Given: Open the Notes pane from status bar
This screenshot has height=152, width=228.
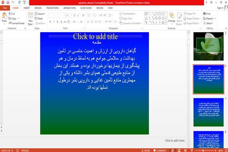Looking at the screenshot, I should (x=146, y=150).
